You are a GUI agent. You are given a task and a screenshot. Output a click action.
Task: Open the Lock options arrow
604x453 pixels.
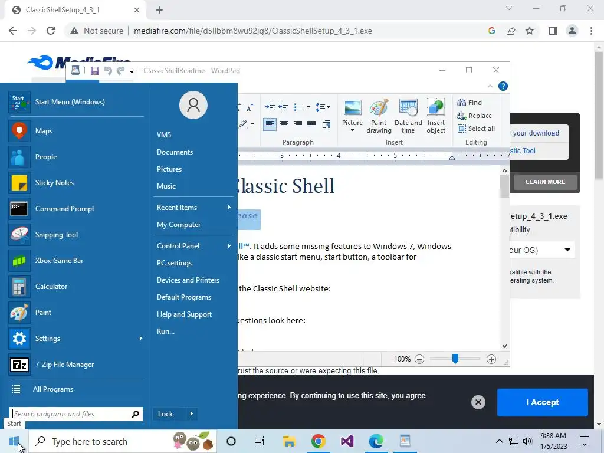click(x=192, y=414)
